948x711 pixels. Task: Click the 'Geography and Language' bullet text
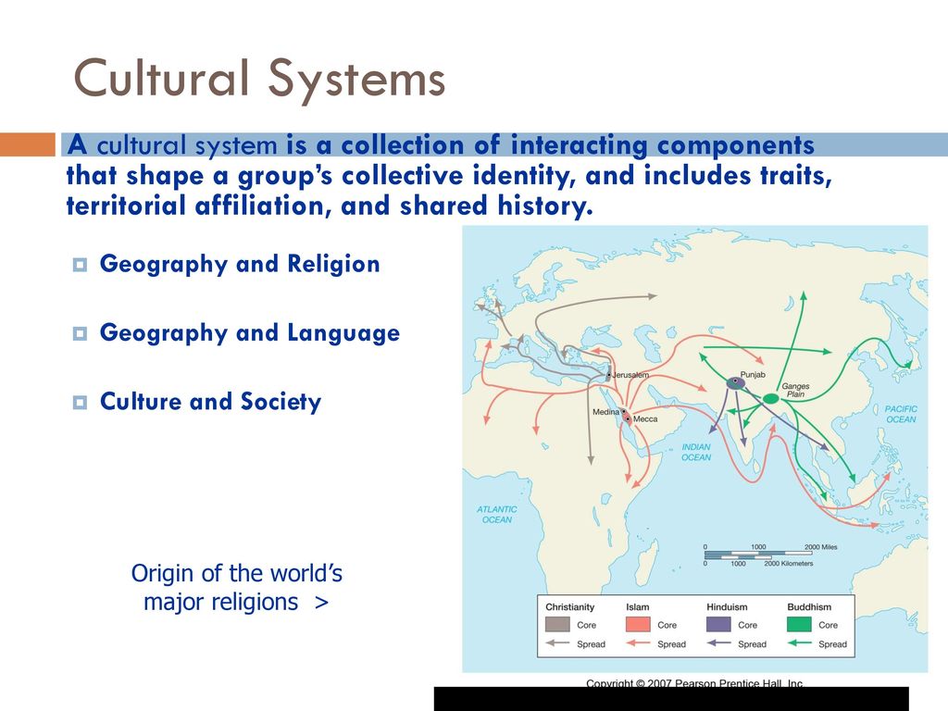coord(250,333)
